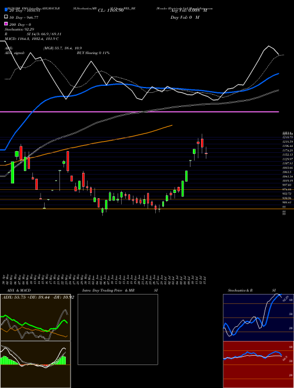The width and height of the screenshot is (294, 388).
Task: Click the 'ADX & MACD' panel title
Action: pyautogui.click(x=19, y=290)
